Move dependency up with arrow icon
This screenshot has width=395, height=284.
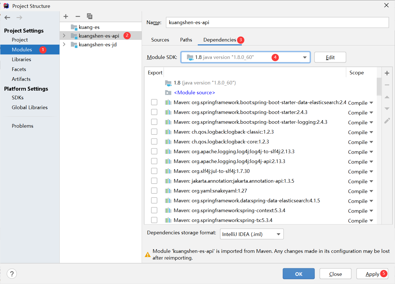tap(387, 97)
